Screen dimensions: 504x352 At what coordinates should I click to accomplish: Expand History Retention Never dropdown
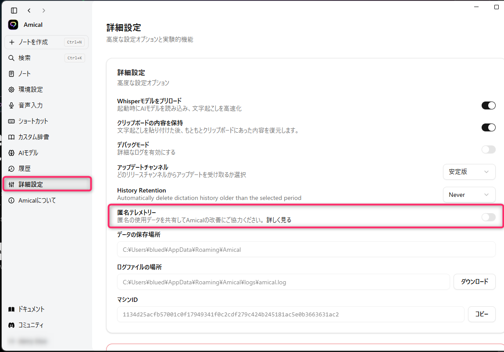469,195
